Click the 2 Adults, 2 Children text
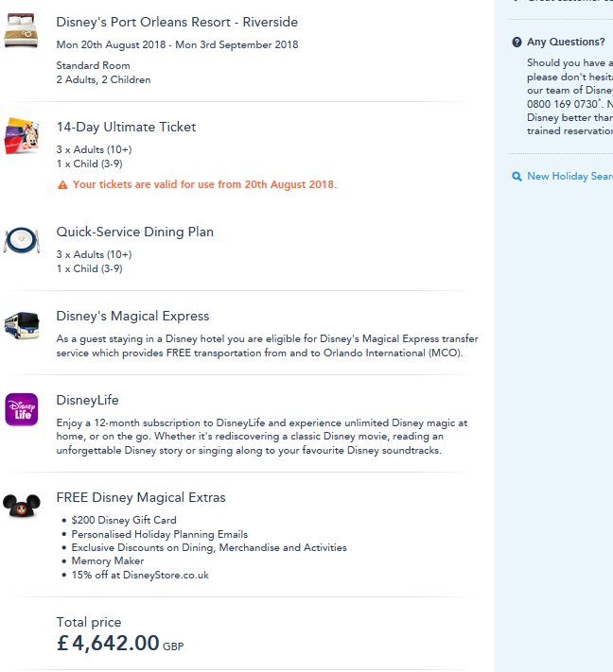 (x=103, y=79)
